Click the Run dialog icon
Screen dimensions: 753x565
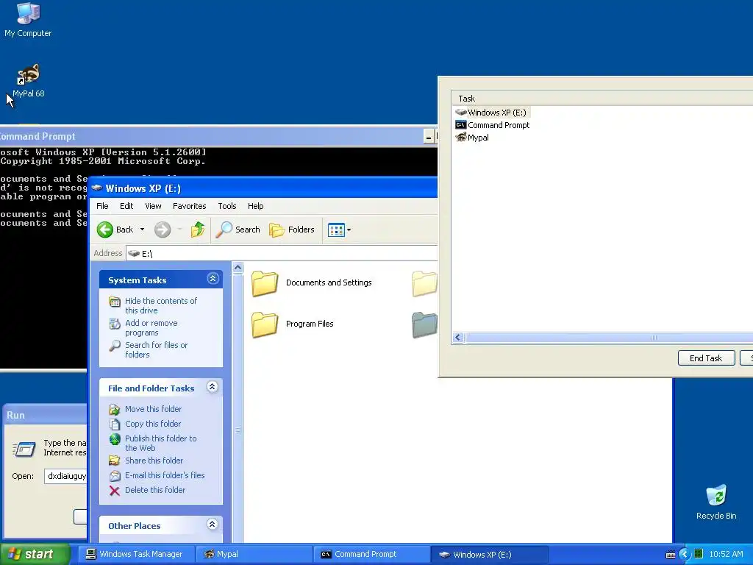pos(24,449)
